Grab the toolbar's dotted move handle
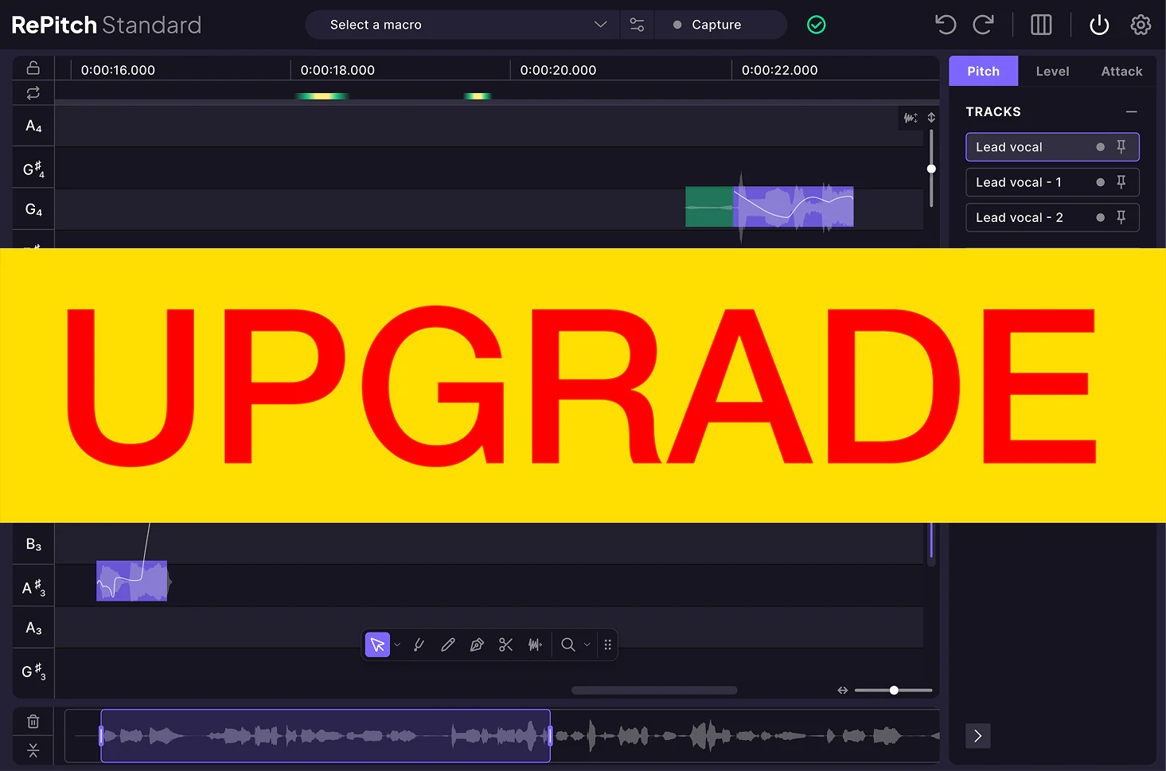1166x771 pixels. pyautogui.click(x=608, y=644)
